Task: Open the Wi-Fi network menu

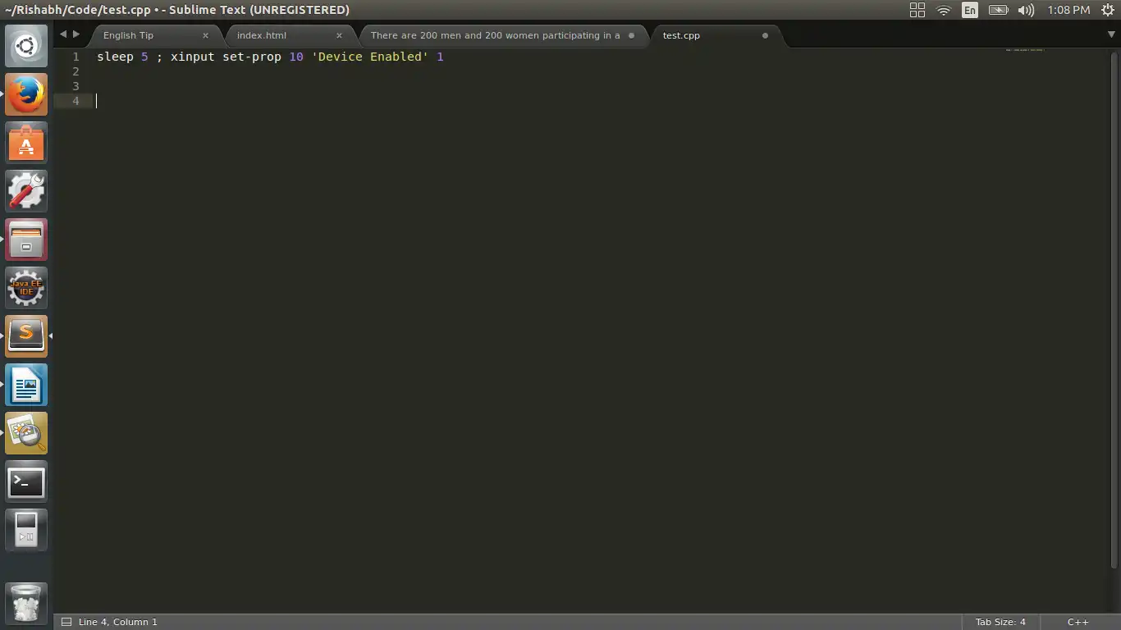Action: [x=944, y=10]
